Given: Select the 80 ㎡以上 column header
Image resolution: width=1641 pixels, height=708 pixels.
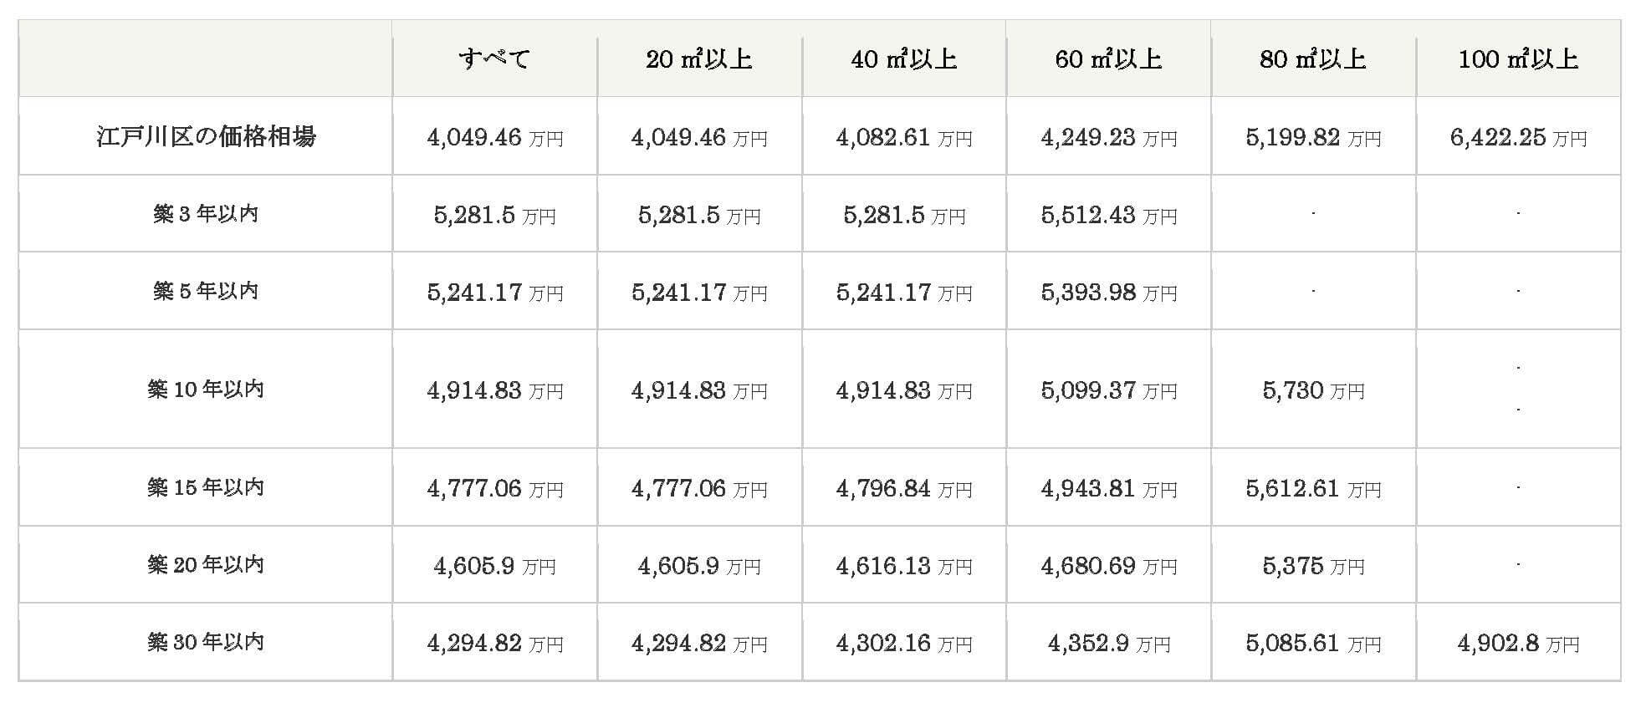Looking at the screenshot, I should [x=1313, y=59].
